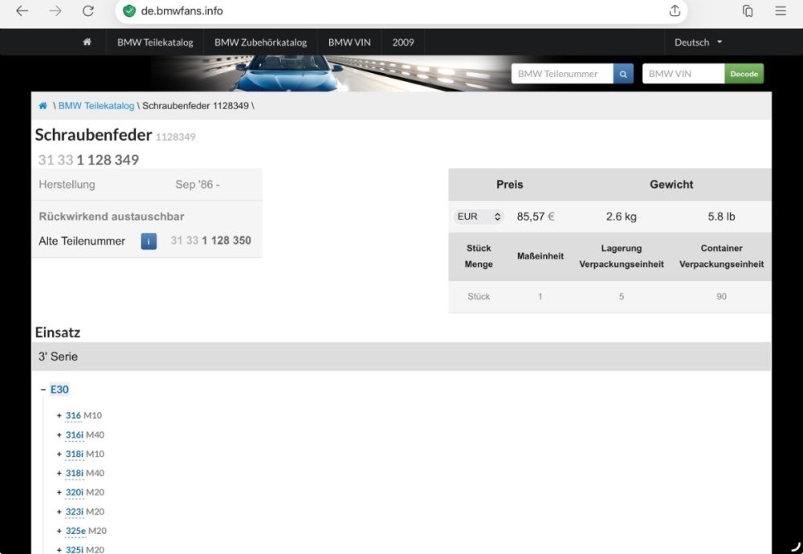Expand the 325e M20 node
803x554 pixels.
pos(59,531)
